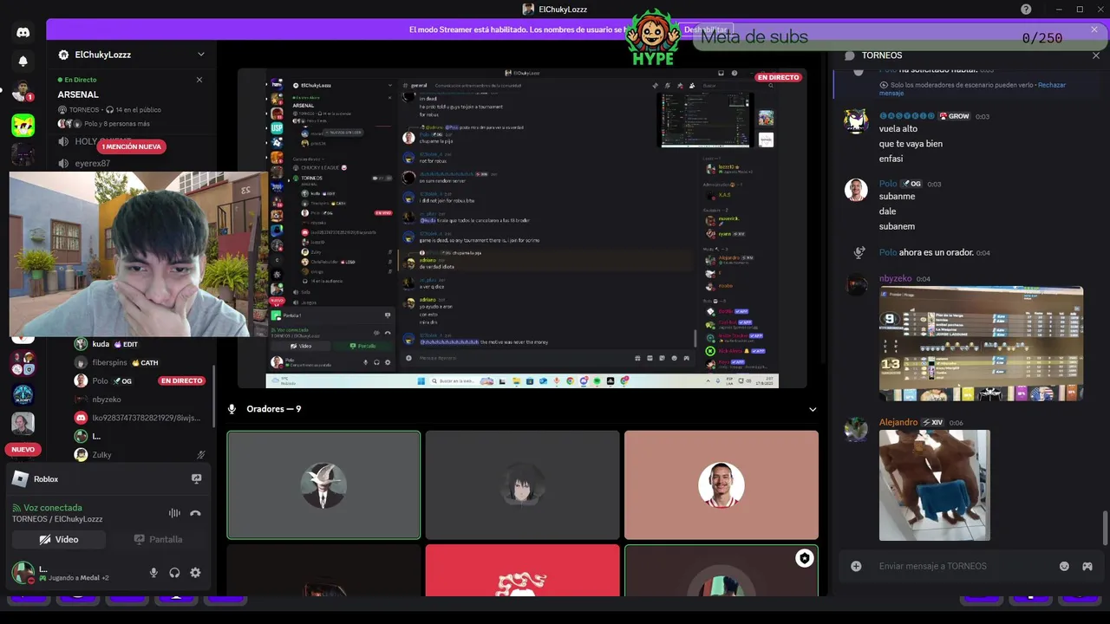The image size is (1110, 624).
Task: Collapse the Oradores — 9 section chevron
Action: point(813,409)
